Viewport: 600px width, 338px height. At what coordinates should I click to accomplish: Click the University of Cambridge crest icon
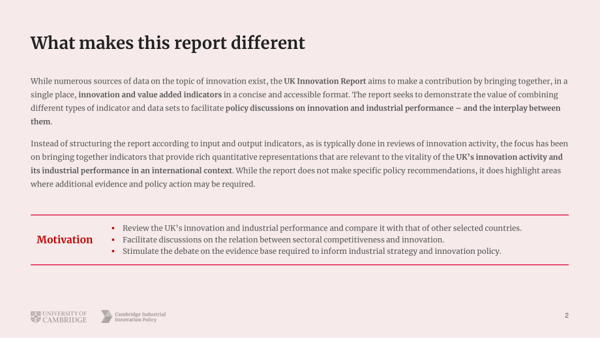coord(36,317)
